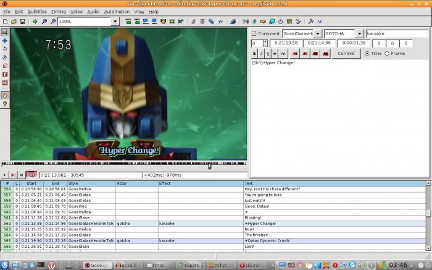Click the Shift Times clock icon
This screenshot has height=270, width=432.
click(x=280, y=21)
